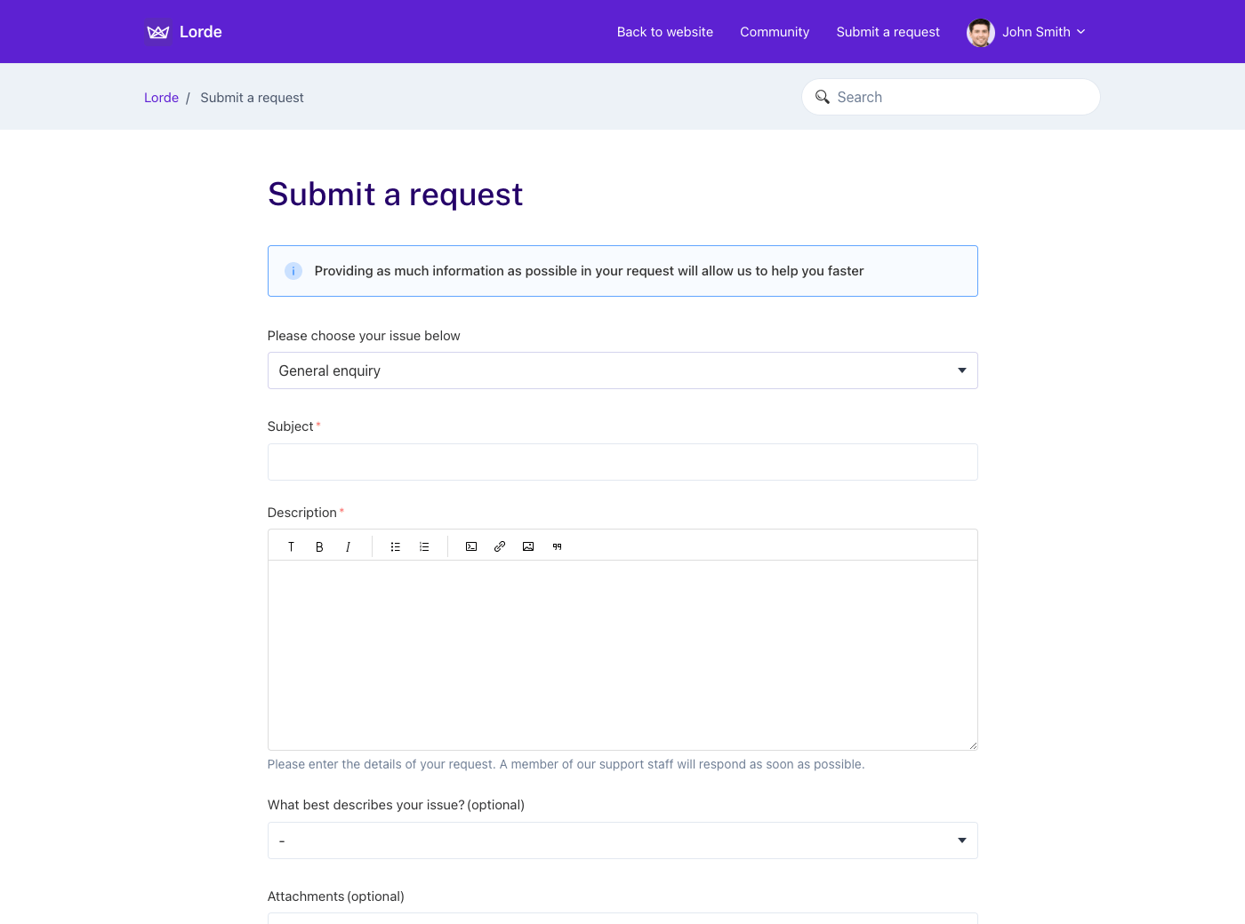Insert a numbered list
Image resolution: width=1245 pixels, height=924 pixels.
pos(424,546)
